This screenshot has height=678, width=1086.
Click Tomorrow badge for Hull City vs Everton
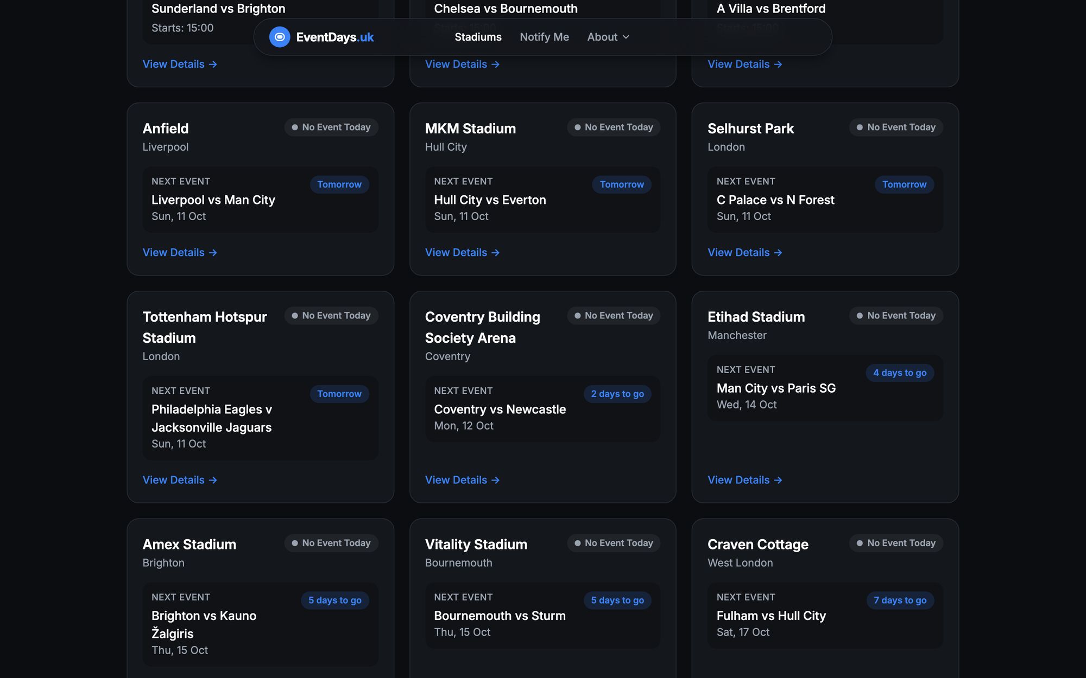[622, 184]
